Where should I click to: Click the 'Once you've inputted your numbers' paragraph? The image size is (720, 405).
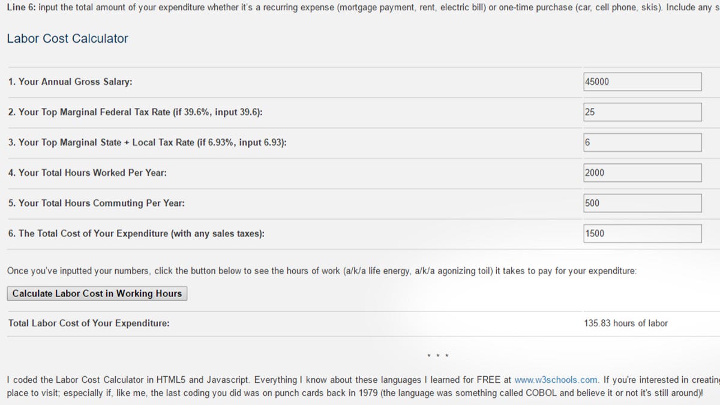coord(322,271)
